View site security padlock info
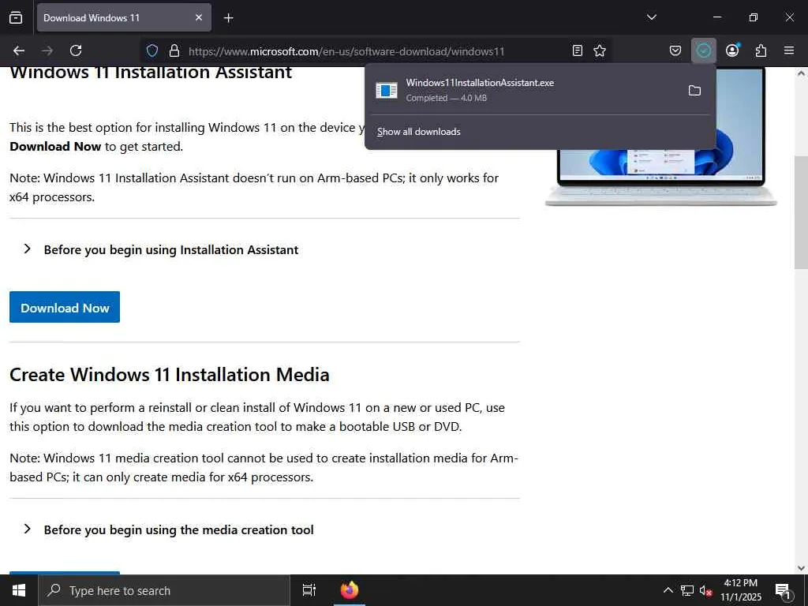808x606 pixels. click(x=174, y=50)
